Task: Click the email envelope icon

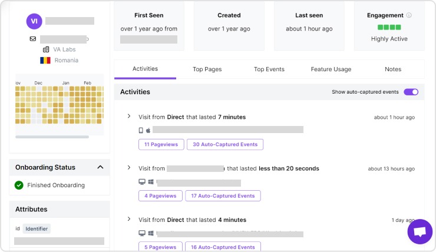Action: tap(33, 39)
